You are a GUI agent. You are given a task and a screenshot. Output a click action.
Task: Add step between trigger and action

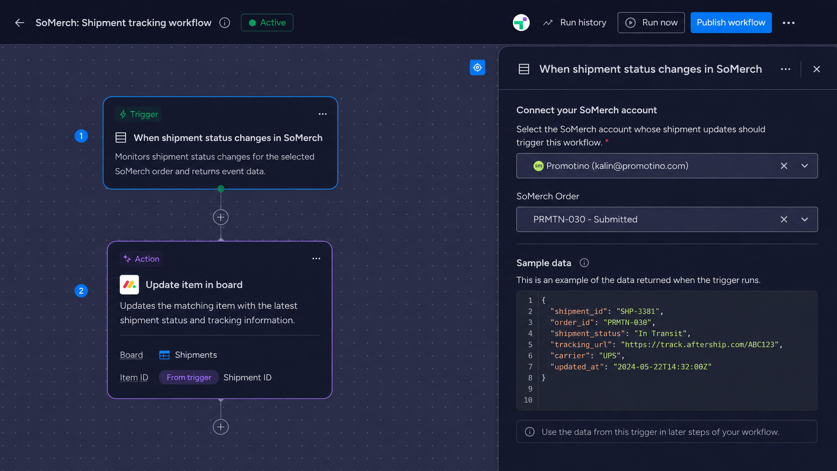pyautogui.click(x=221, y=217)
